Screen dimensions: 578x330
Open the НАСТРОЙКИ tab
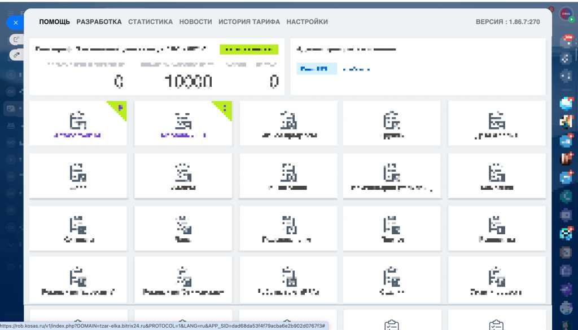click(x=307, y=22)
